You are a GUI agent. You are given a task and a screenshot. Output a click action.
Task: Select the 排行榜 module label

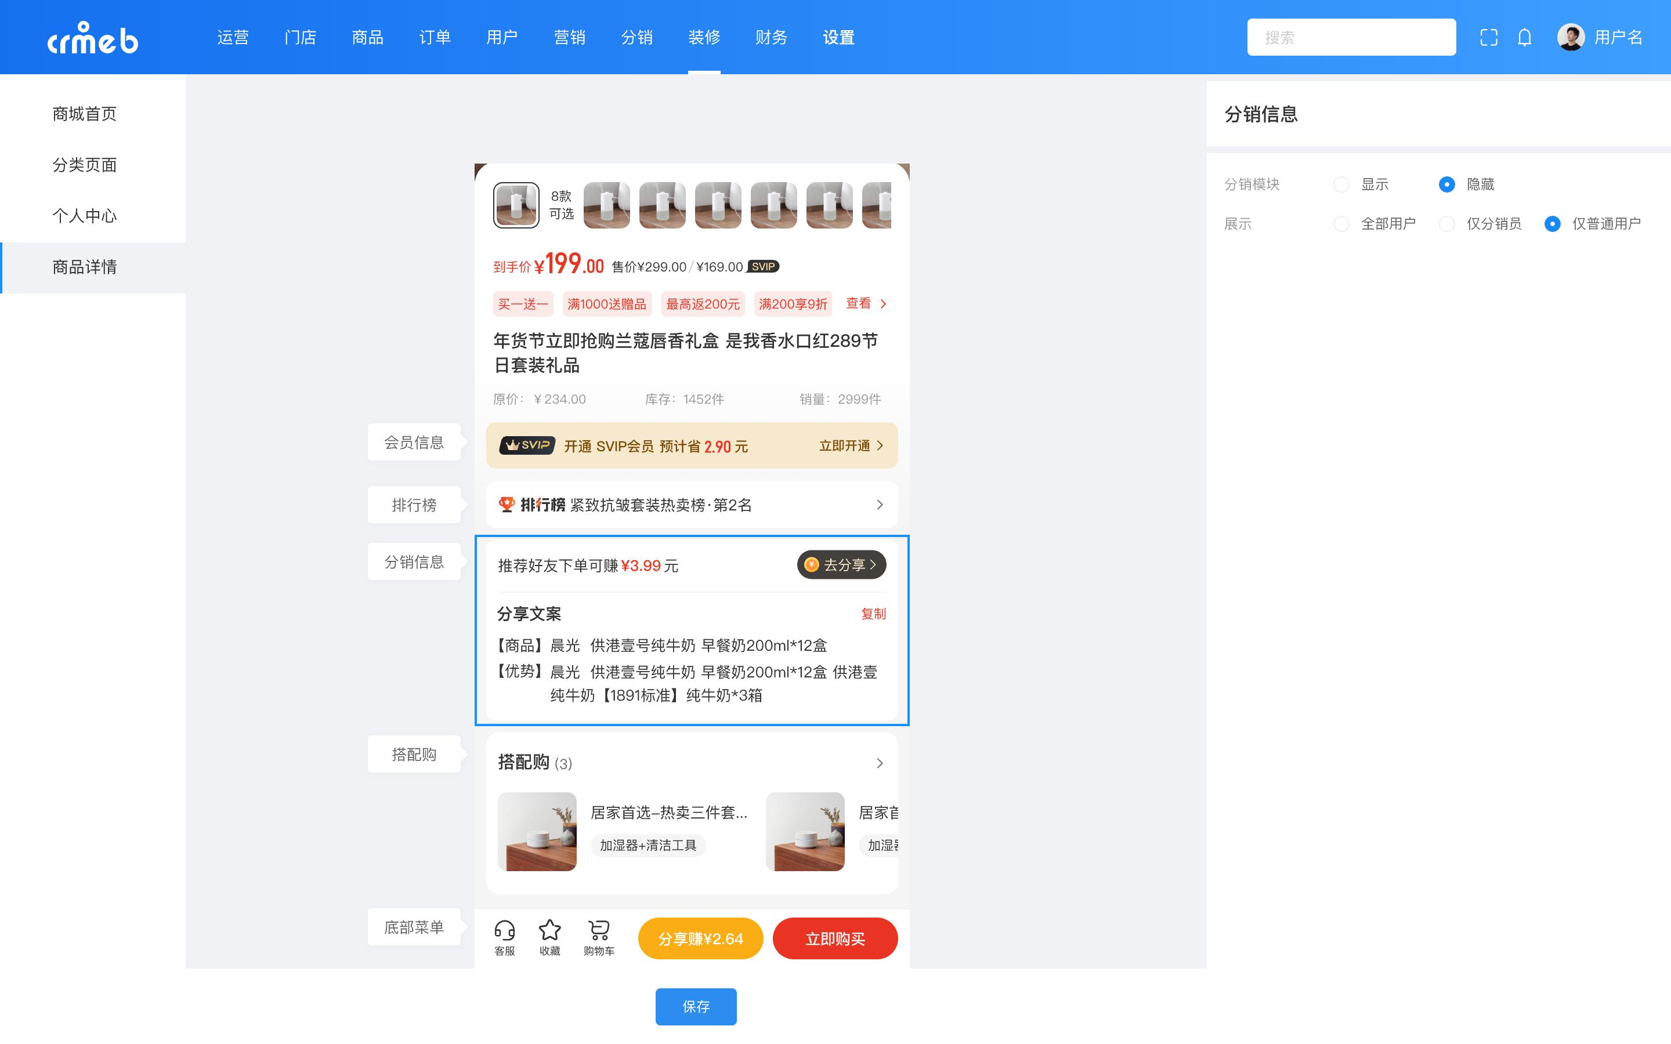[414, 505]
